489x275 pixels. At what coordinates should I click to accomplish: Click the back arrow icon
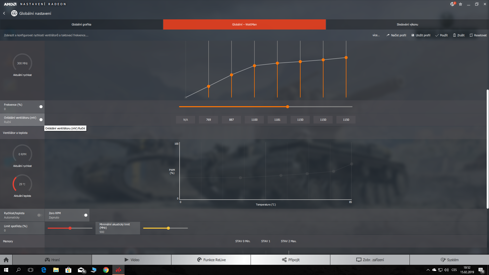(4, 13)
